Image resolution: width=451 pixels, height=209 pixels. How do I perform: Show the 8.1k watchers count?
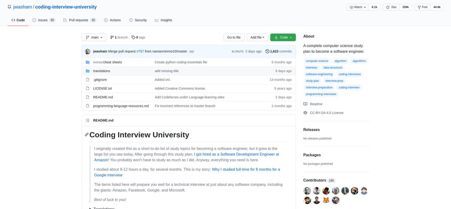point(375,7)
